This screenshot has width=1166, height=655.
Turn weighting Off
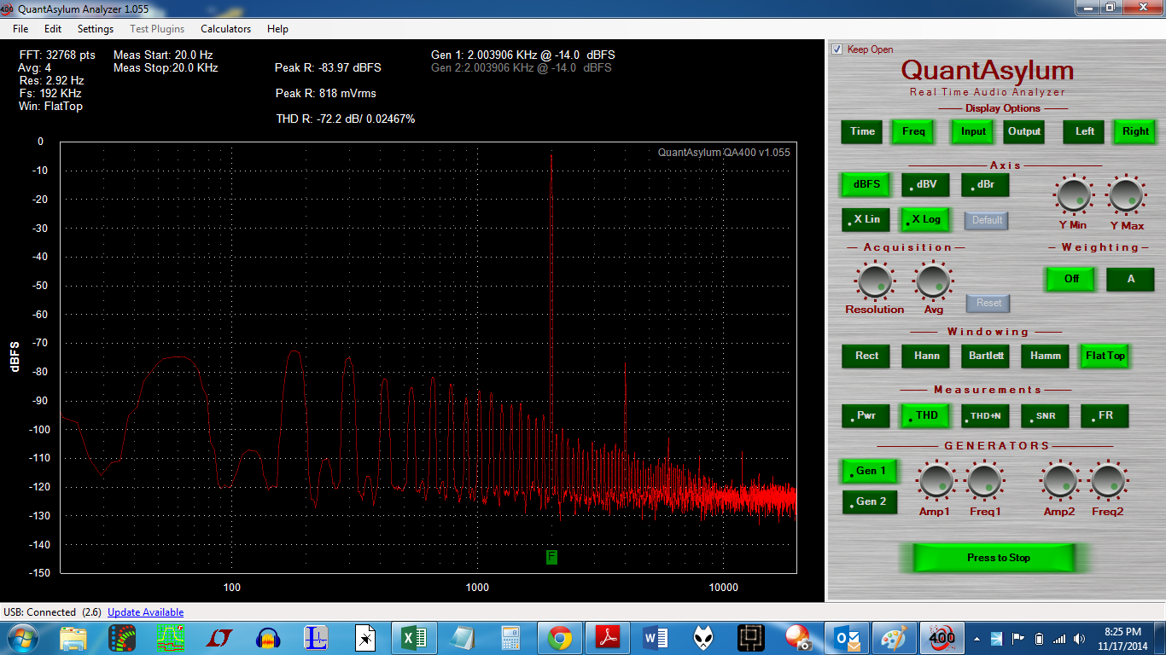1071,279
